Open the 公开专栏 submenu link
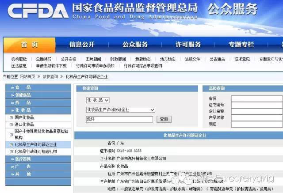The image size is (283, 193). pos(69,59)
